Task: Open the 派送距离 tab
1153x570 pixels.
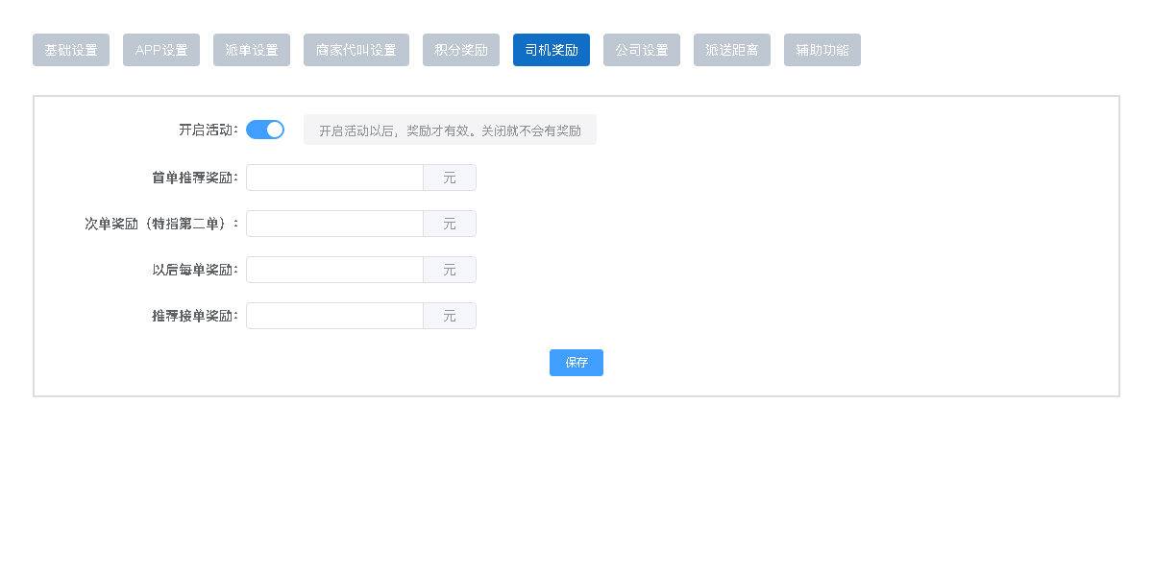Action: (731, 50)
